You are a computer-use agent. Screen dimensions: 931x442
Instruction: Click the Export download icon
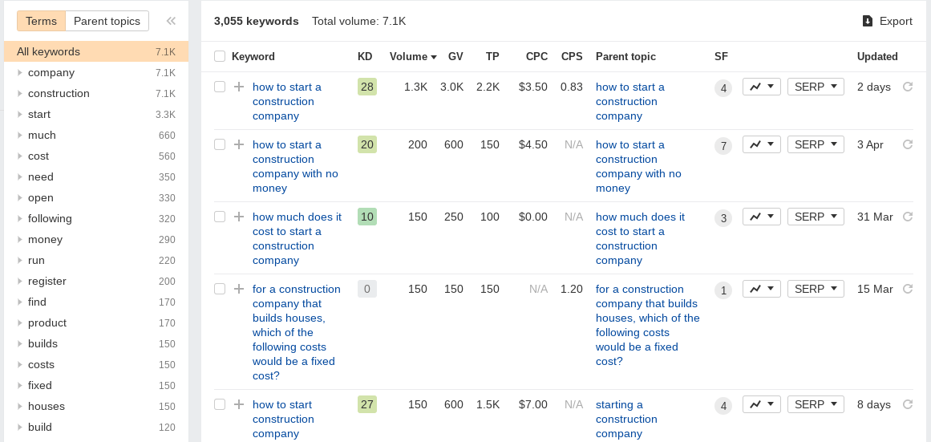point(868,22)
